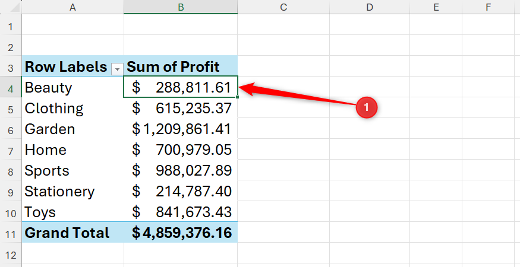Click the $214,787.40 profit cell
The height and width of the screenshot is (267, 520).
tap(181, 191)
